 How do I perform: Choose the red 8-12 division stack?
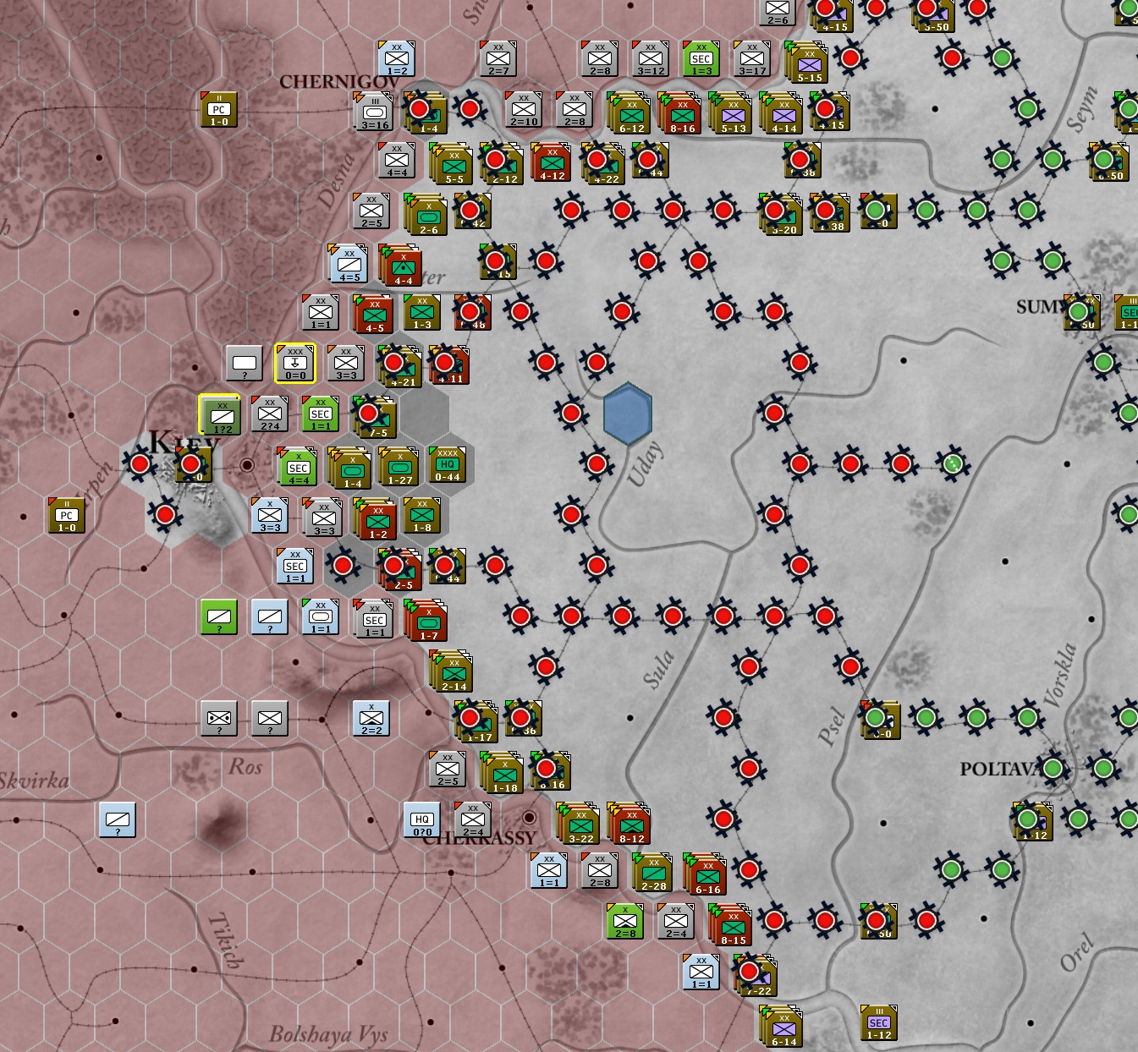tap(629, 823)
